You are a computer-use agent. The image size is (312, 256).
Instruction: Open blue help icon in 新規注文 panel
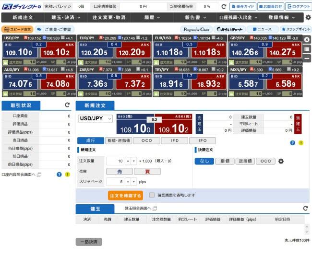(292, 143)
